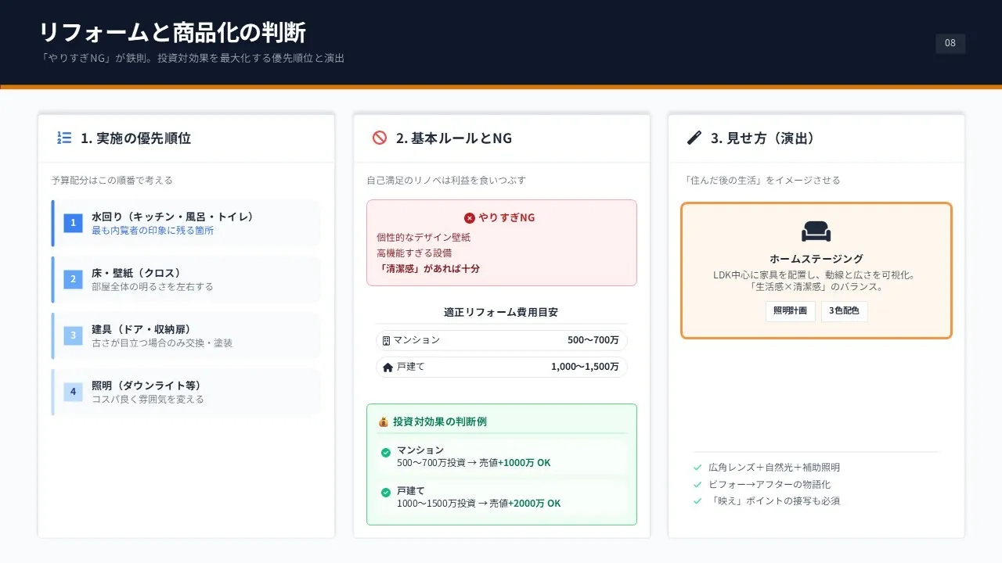Select priority item 3 建具（ドア・収納扉）
1002x563 pixels.
pyautogui.click(x=186, y=336)
